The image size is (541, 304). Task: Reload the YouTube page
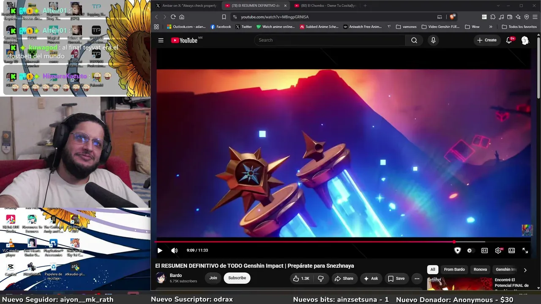[x=173, y=17]
